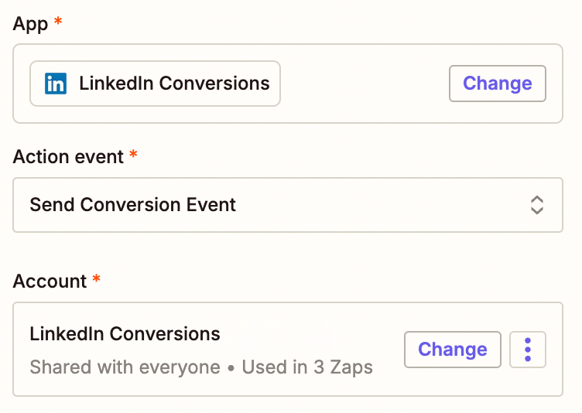
Task: Click the Shared with everyone text
Action: pyautogui.click(x=125, y=367)
